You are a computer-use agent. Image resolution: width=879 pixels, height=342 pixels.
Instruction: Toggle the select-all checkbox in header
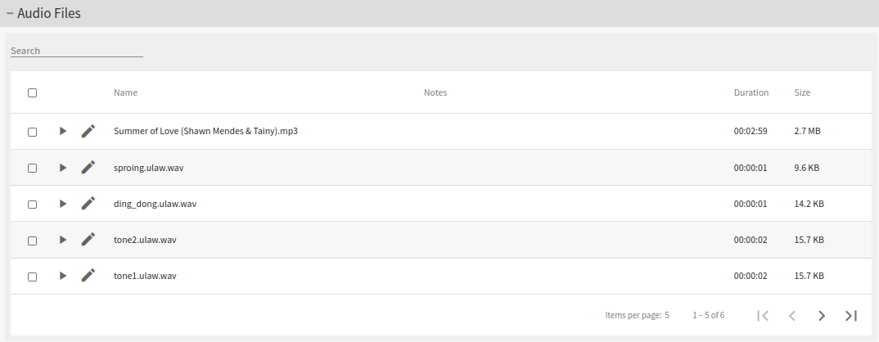click(32, 92)
